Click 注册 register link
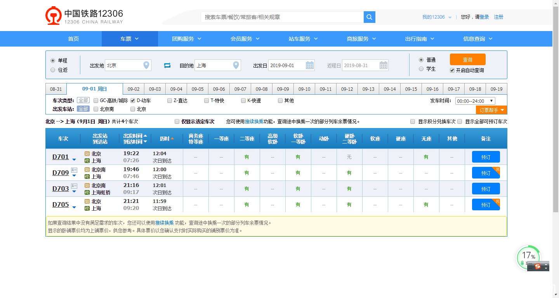 tap(498, 17)
